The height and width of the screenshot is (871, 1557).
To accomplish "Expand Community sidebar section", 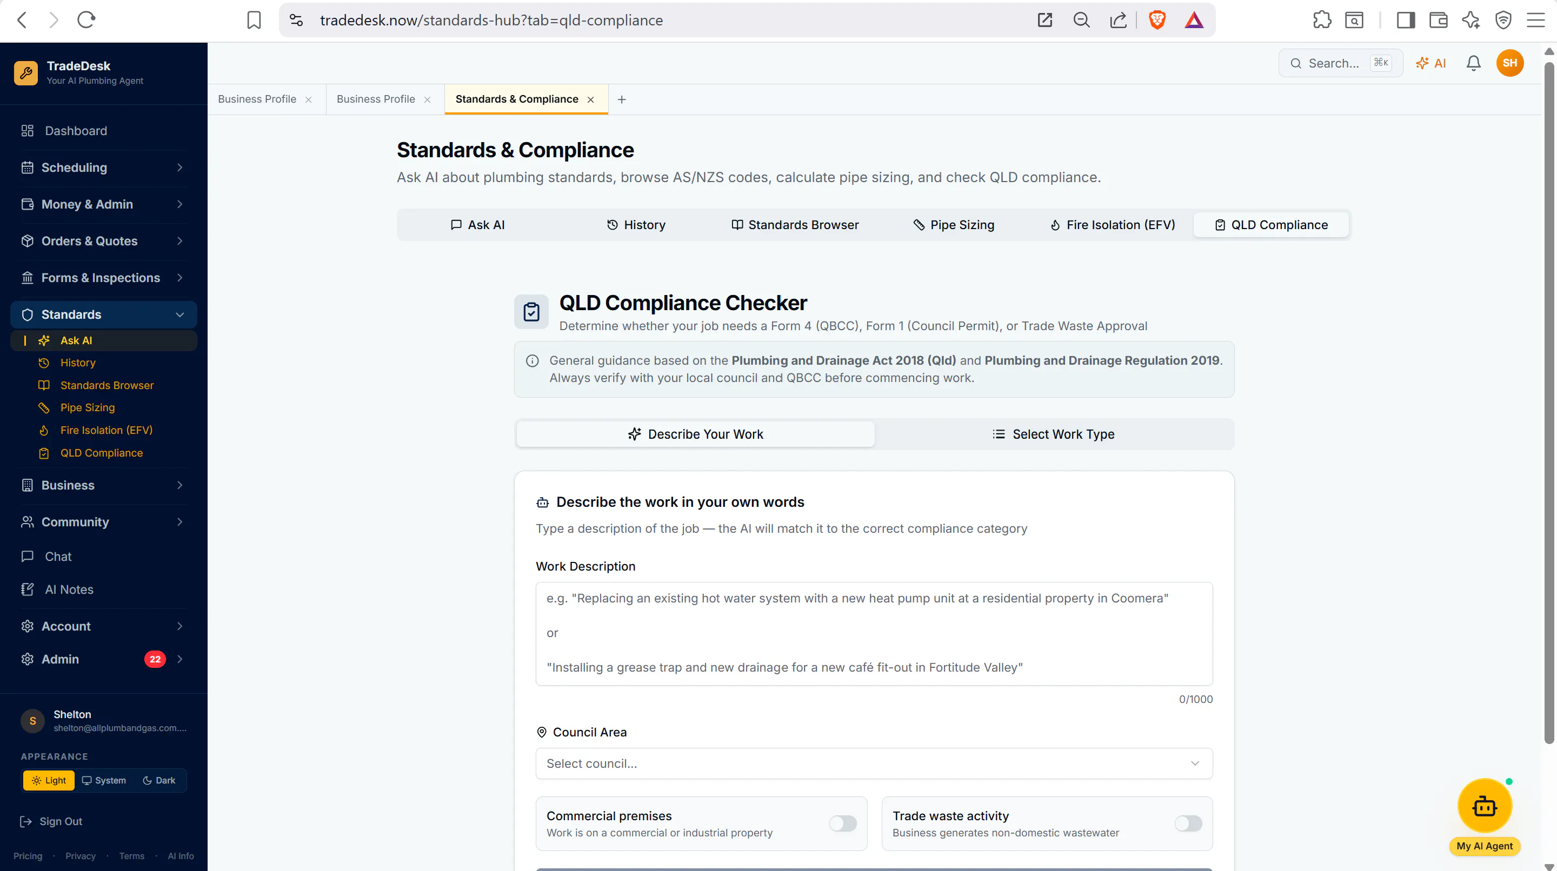I will tap(103, 522).
